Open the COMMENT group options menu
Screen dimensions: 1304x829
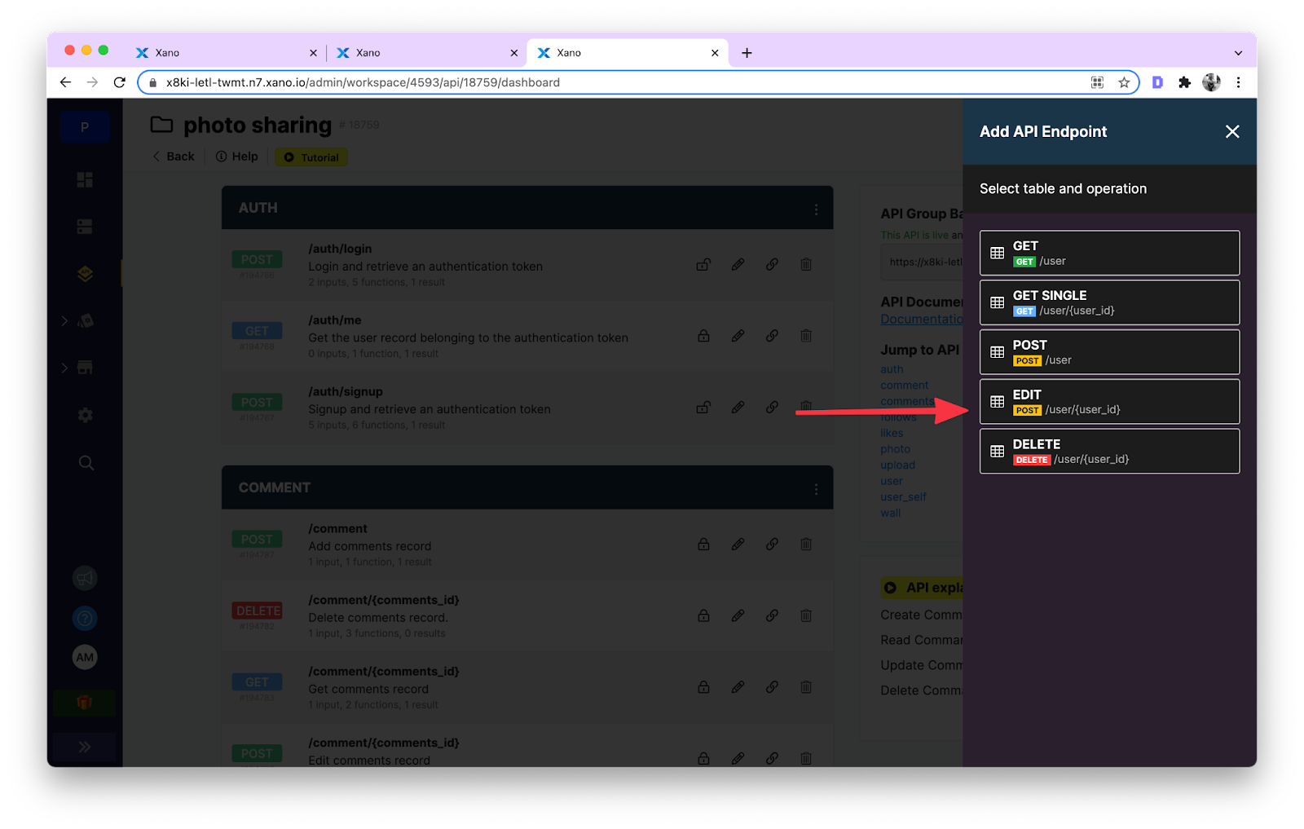click(x=816, y=489)
